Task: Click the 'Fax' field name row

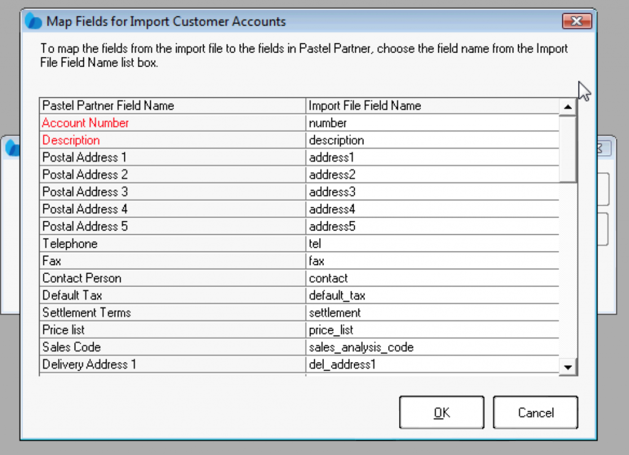Action: (173, 260)
